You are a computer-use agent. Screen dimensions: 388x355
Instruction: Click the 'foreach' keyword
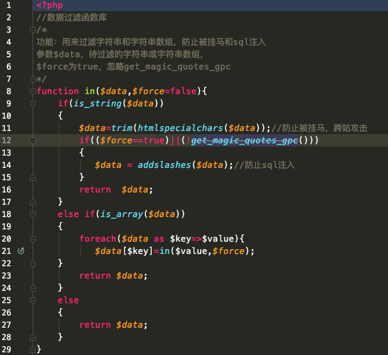click(x=98, y=238)
